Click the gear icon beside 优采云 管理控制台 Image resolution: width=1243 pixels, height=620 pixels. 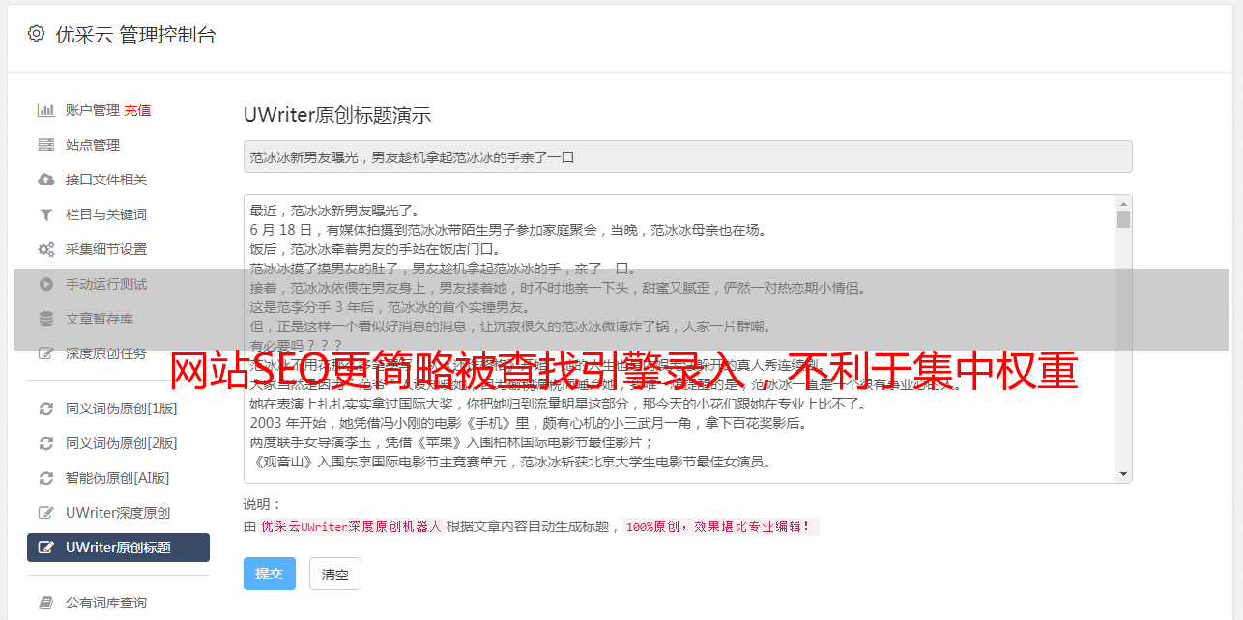(36, 34)
